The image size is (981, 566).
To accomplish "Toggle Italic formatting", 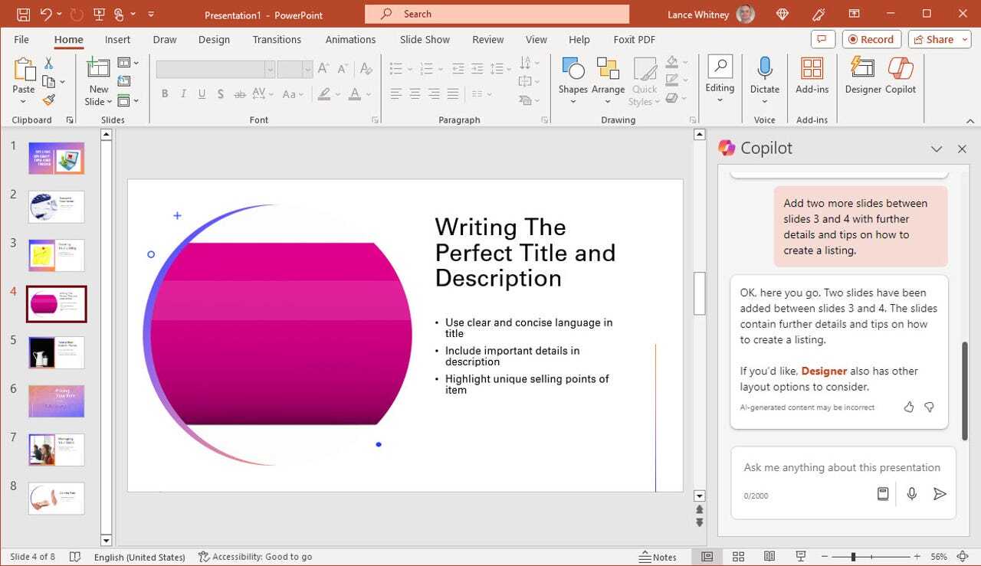I will point(183,94).
